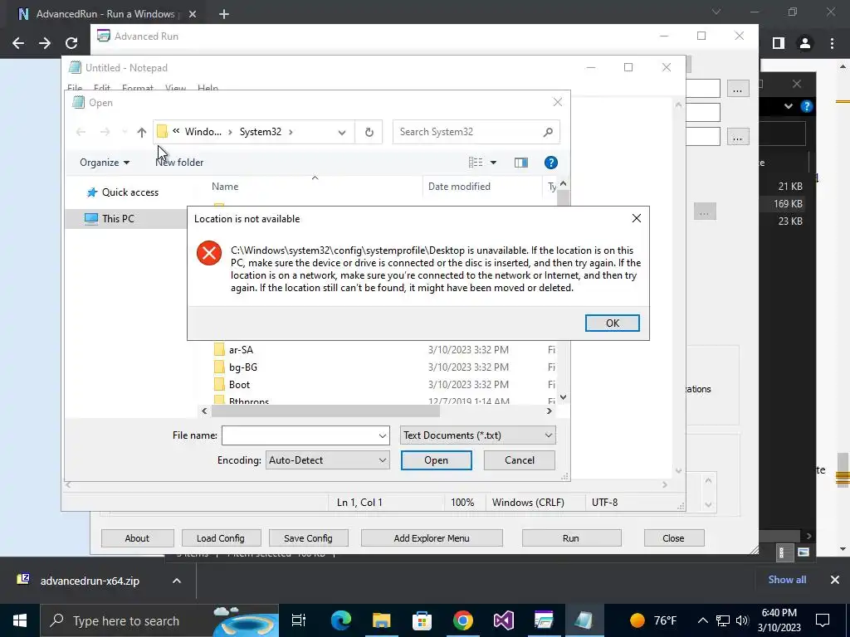The width and height of the screenshot is (850, 637).
Task: Open Visual Studio from taskbar
Action: click(504, 620)
